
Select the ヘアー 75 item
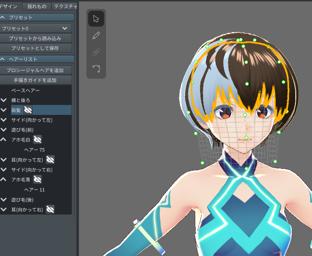34,150
